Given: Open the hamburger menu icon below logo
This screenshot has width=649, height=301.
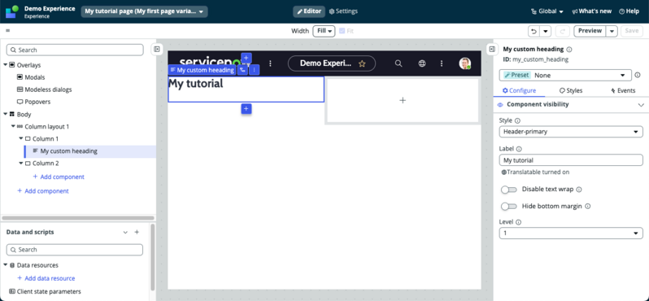Looking at the screenshot, I should [x=8, y=31].
